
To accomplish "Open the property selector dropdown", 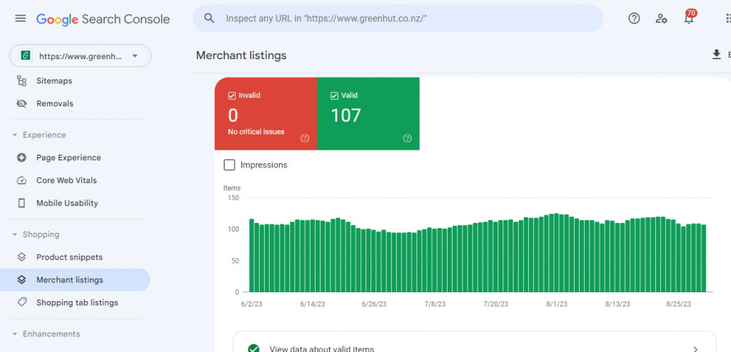I will [x=80, y=56].
